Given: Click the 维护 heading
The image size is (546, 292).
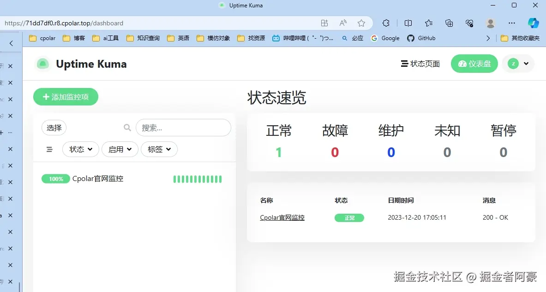Looking at the screenshot, I should 391,131.
